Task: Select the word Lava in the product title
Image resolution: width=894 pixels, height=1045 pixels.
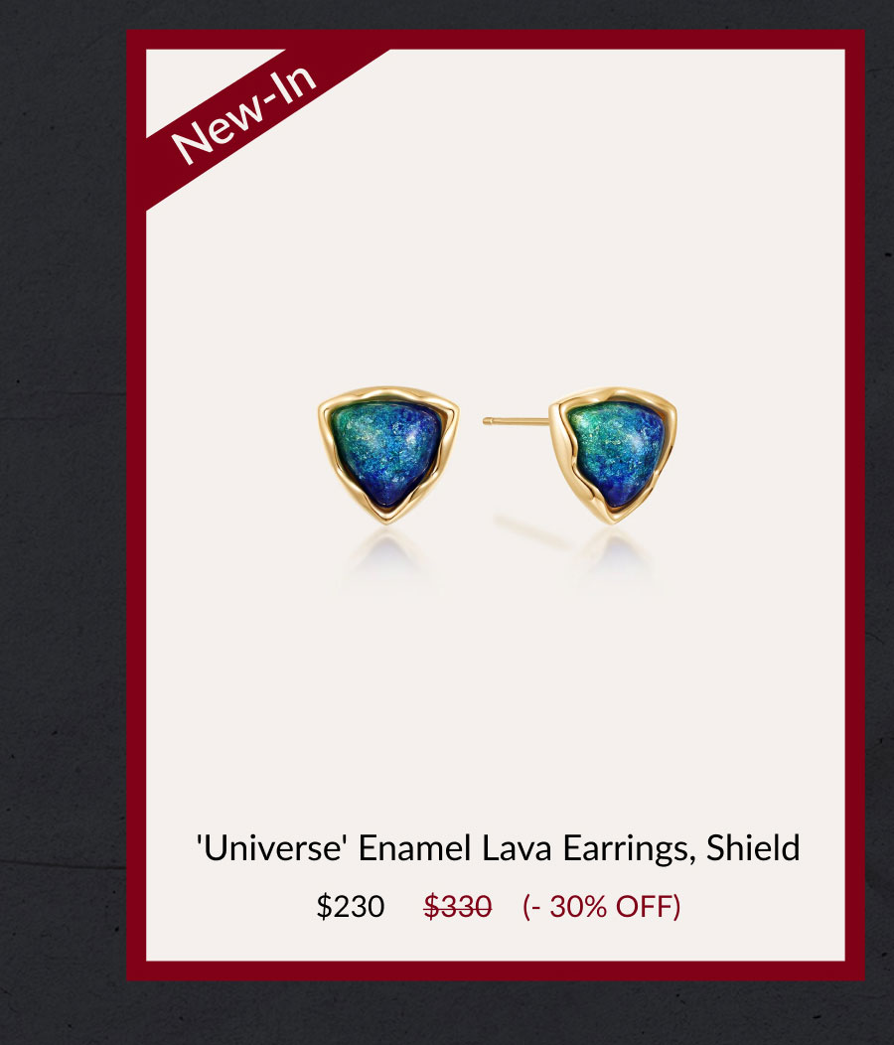Action: coord(517,847)
